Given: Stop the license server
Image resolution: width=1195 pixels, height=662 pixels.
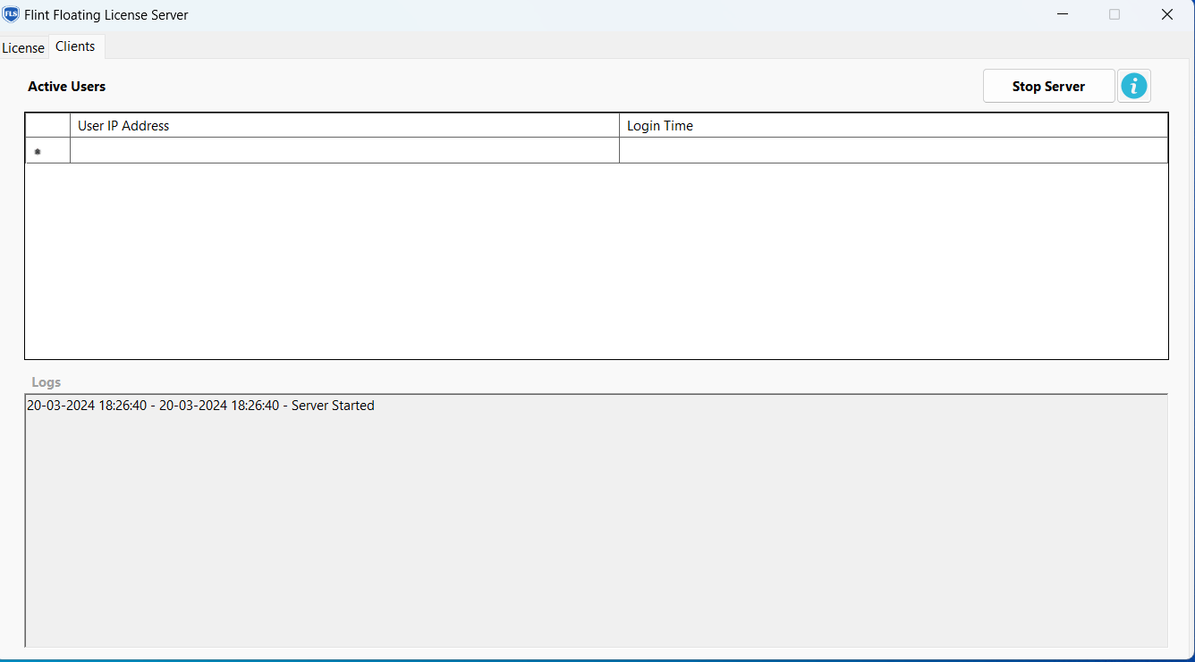Looking at the screenshot, I should click(1048, 87).
